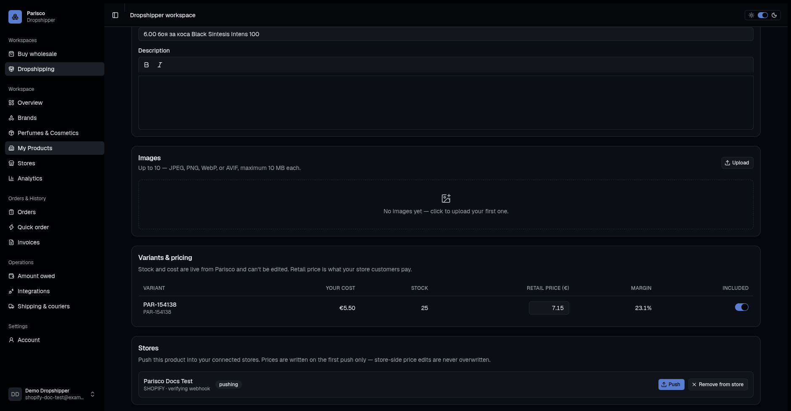The height and width of the screenshot is (411, 791).
Task: Click the stock value 25
Action: pyautogui.click(x=425, y=308)
